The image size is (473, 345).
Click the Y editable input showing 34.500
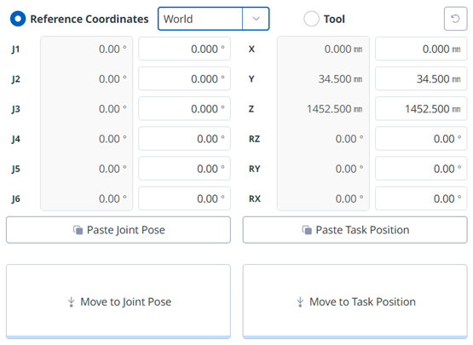[x=421, y=79]
